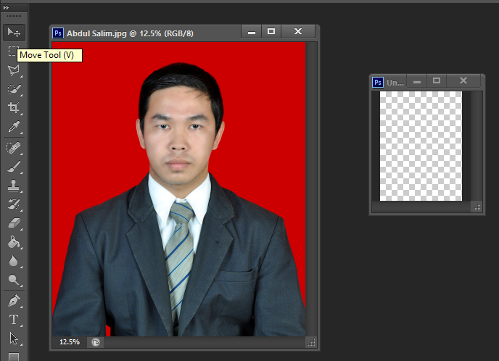
Task: Select the Eraser tool
Action: [14, 223]
